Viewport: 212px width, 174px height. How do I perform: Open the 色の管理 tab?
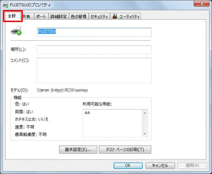(79, 17)
